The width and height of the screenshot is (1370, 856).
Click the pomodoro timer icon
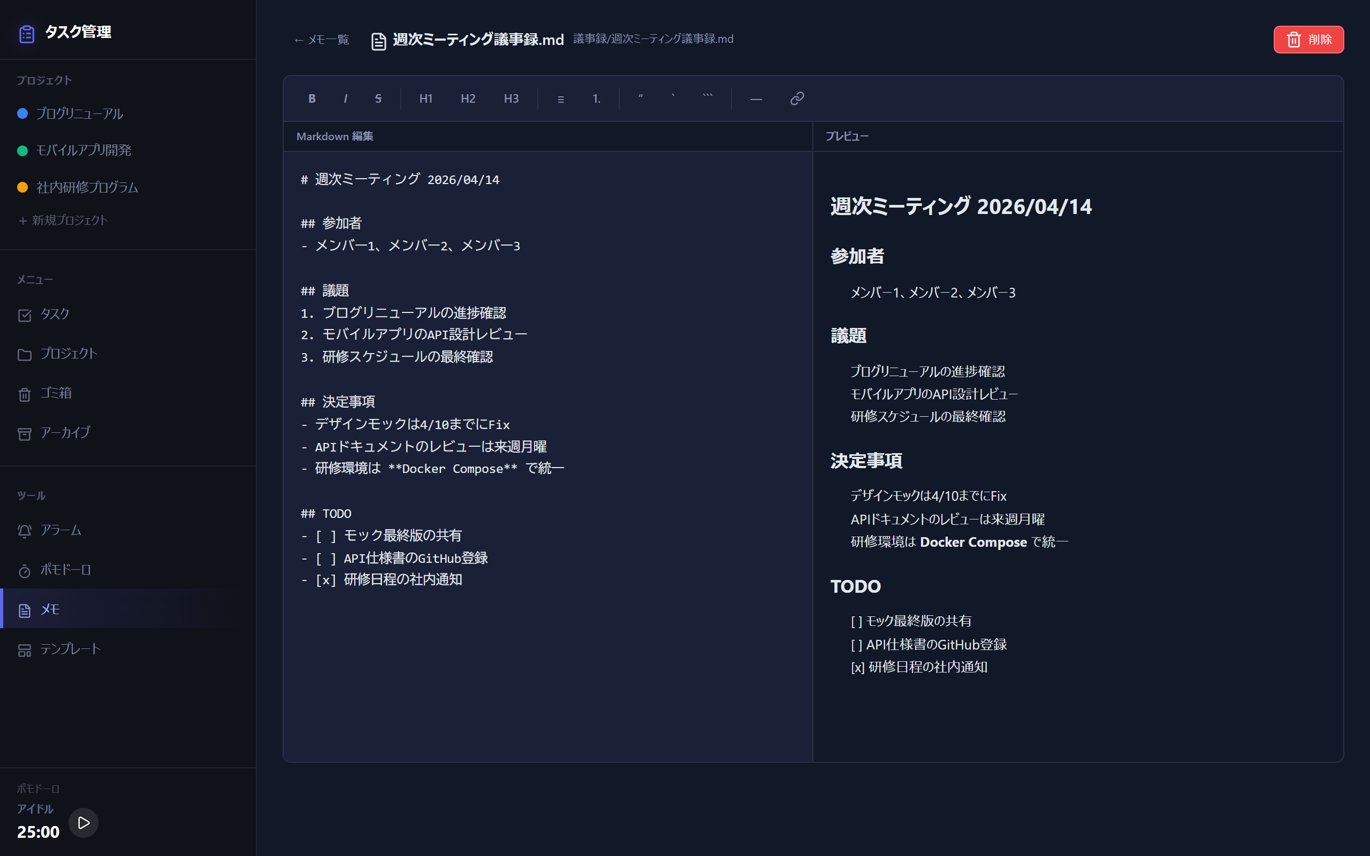click(x=24, y=571)
